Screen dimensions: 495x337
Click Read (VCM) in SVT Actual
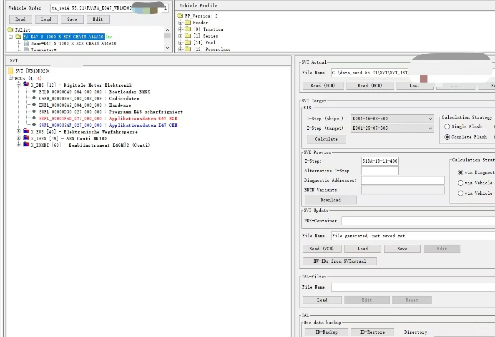click(323, 86)
